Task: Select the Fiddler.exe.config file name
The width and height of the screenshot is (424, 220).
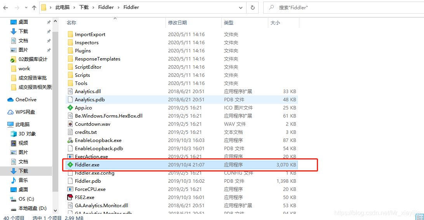Action: click(95, 173)
